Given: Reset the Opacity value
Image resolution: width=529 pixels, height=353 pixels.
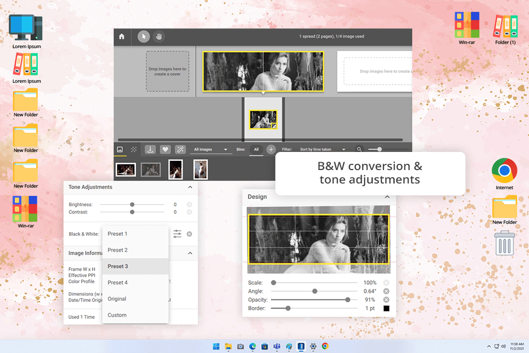Looking at the screenshot, I should click(x=386, y=300).
